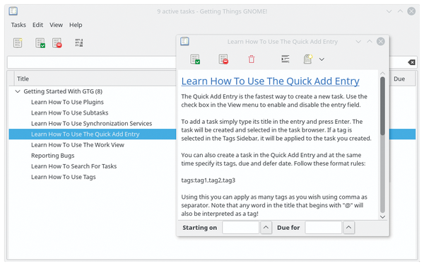Click the New Task icon in main toolbar

tap(18, 42)
